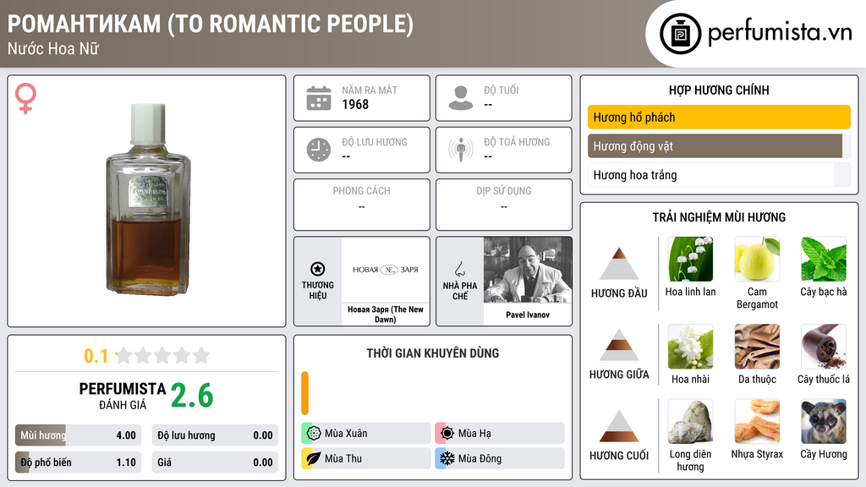Click the nose icon above Nhà pha chế

(x=459, y=270)
